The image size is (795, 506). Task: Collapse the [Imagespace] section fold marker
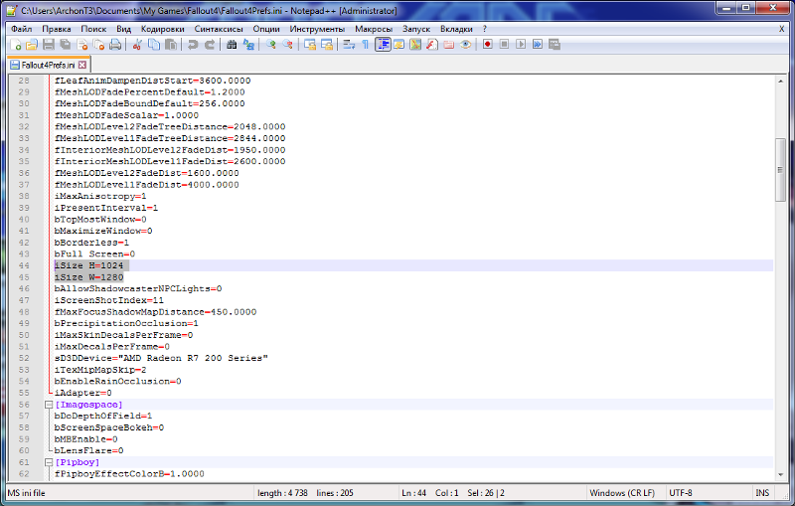[49, 405]
